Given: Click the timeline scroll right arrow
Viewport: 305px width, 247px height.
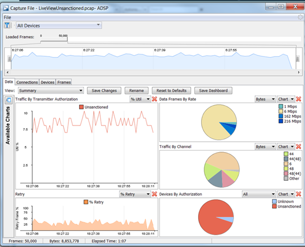Looking at the screenshot, I should (299, 72).
